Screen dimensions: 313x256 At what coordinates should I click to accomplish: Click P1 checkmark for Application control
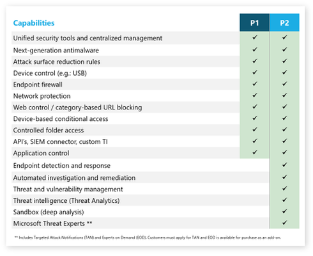click(255, 152)
